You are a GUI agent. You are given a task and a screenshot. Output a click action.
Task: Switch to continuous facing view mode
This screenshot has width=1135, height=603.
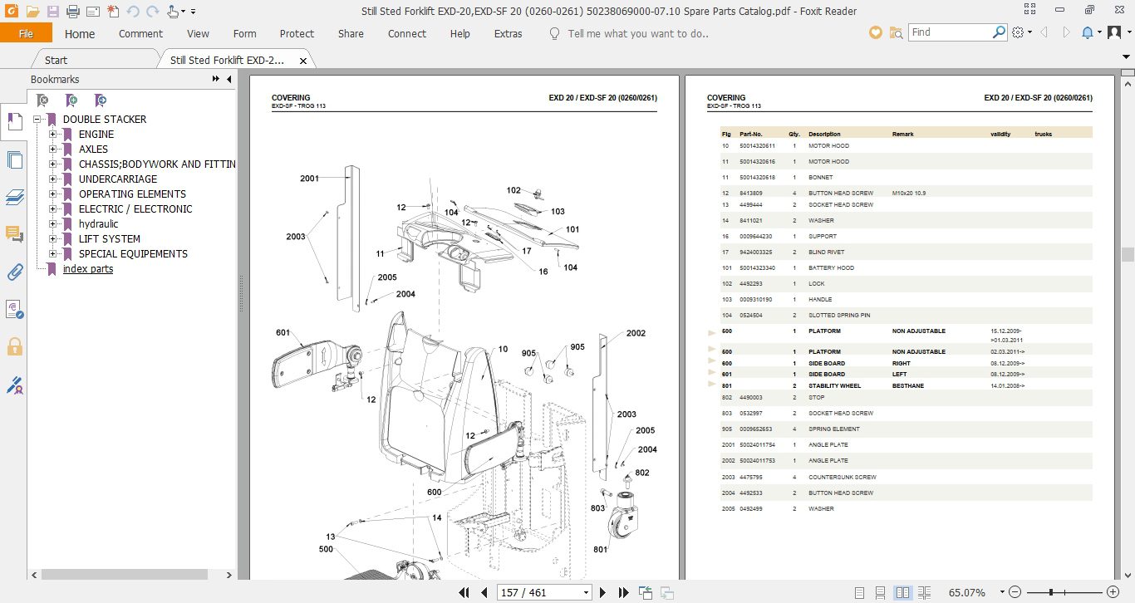pos(924,593)
